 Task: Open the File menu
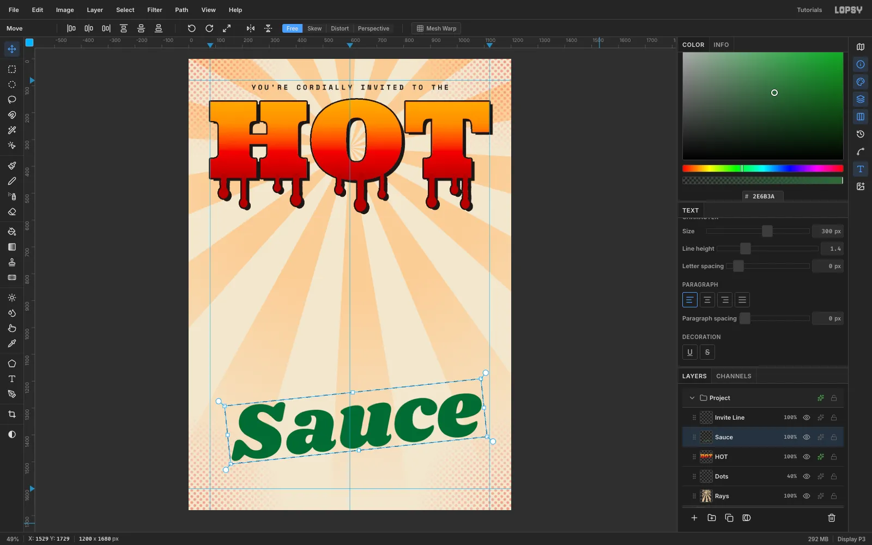(14, 10)
